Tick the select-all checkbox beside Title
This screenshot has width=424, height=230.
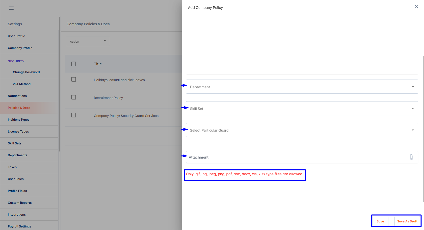[x=74, y=64]
